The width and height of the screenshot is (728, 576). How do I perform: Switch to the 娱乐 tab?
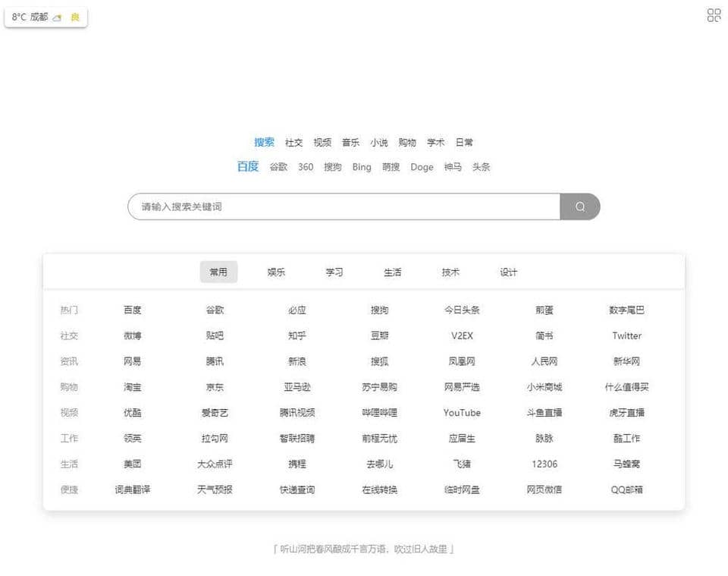click(276, 272)
